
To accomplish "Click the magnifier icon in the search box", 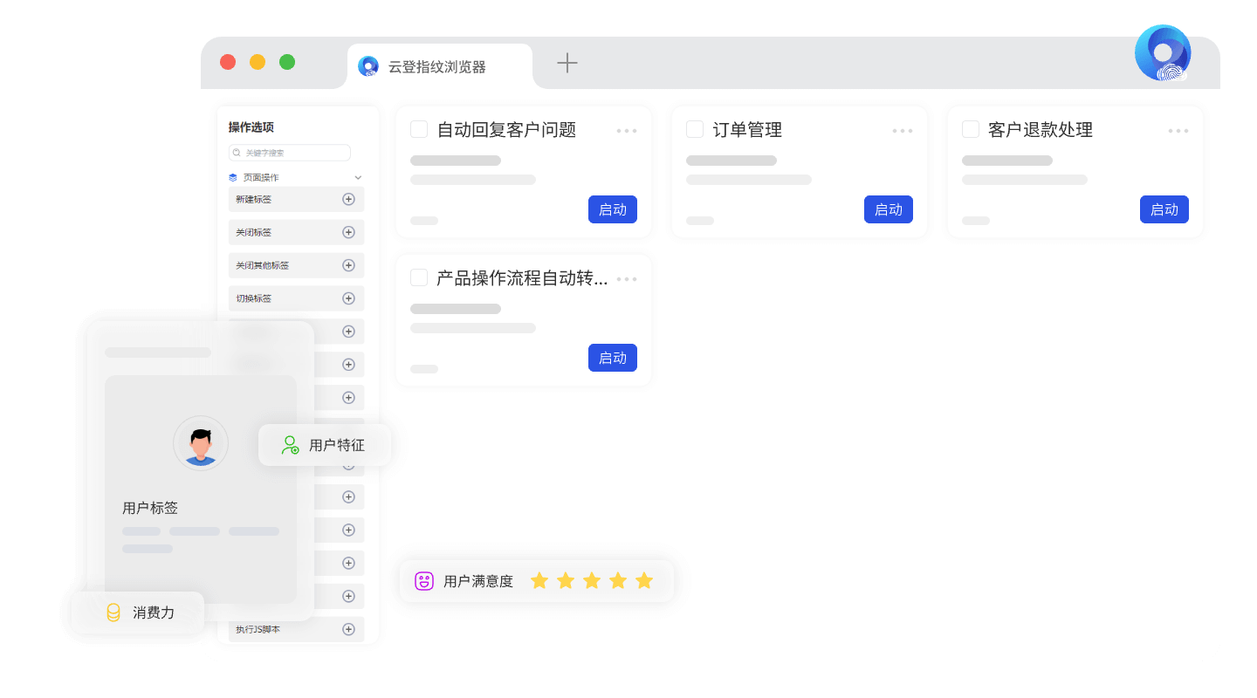I will (x=237, y=152).
